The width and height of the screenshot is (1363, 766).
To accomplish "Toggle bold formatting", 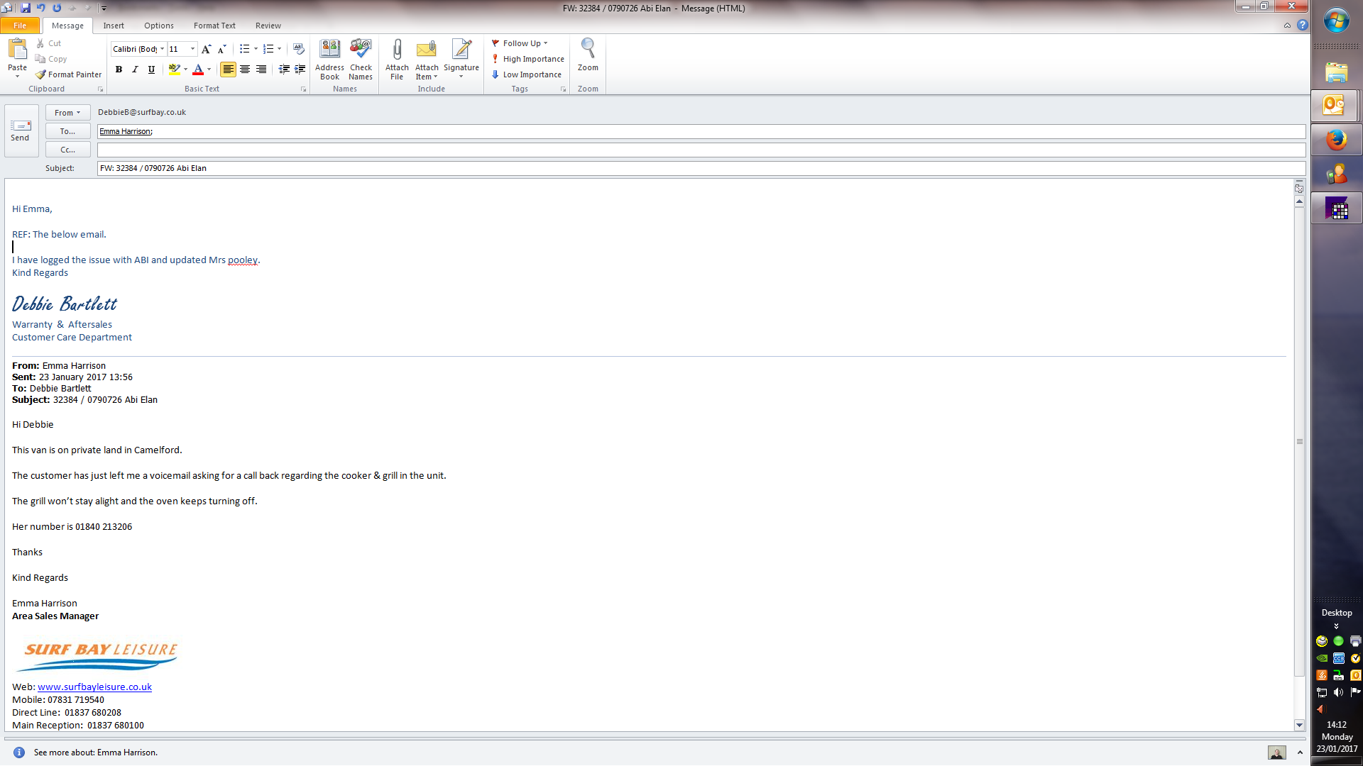I will point(119,70).
